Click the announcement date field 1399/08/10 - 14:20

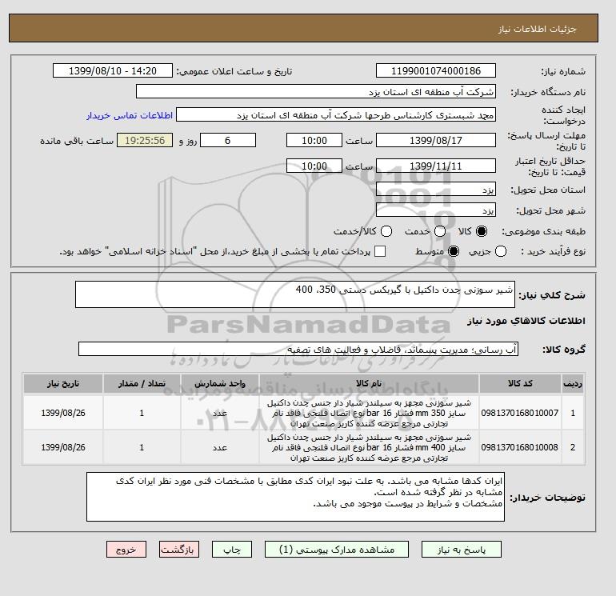113,70
